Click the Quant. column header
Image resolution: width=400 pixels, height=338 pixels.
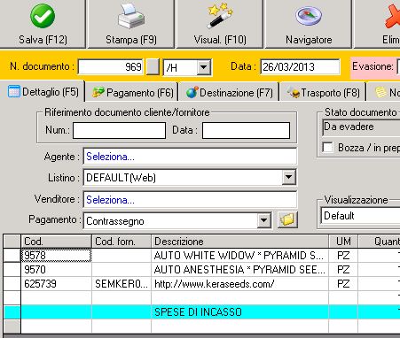pos(380,242)
